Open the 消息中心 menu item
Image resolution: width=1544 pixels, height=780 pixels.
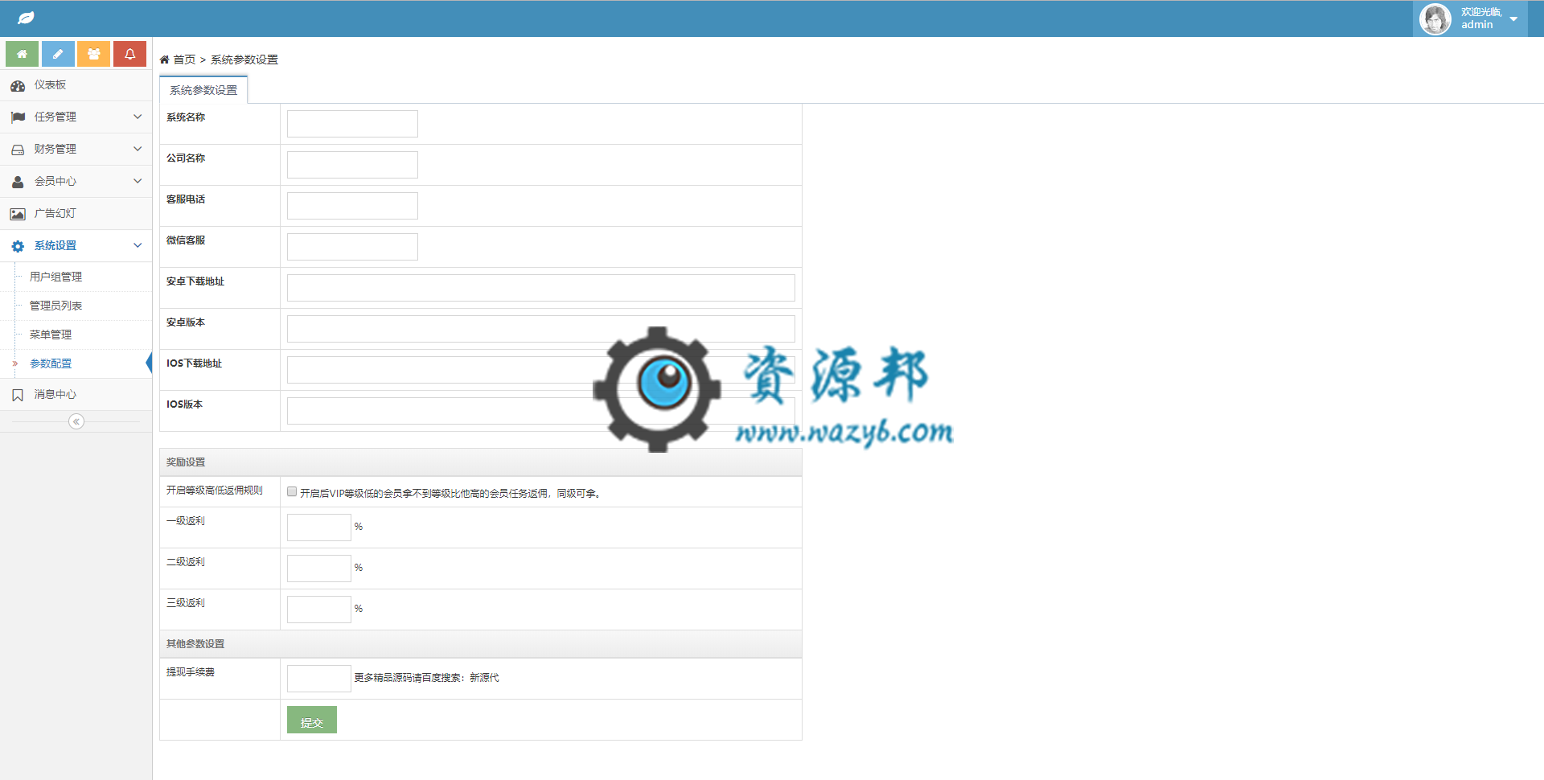[76, 395]
